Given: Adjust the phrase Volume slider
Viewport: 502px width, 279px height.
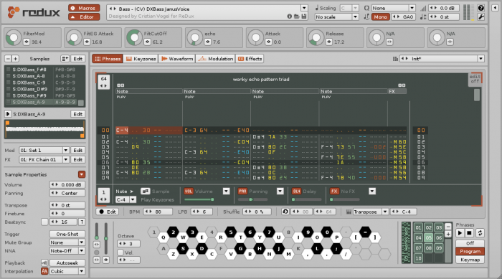Looking at the screenshot, I should (x=199, y=199).
